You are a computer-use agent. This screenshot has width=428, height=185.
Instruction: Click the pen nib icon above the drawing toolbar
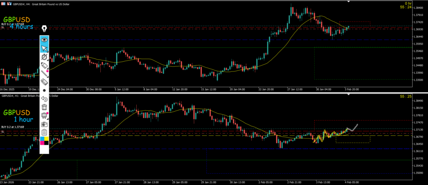pyautogui.click(x=44, y=28)
